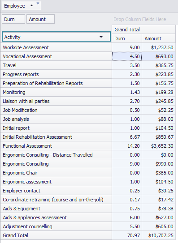This screenshot has height=243, width=178.
Task: Click the Grand Total row label
Action: (x=56, y=235)
